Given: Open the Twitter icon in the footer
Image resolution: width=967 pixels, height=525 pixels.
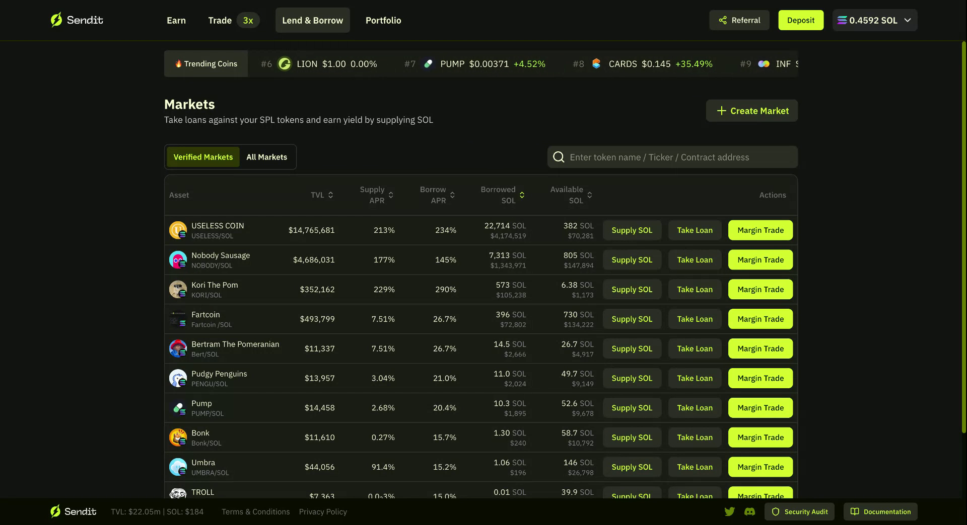Looking at the screenshot, I should coord(729,511).
